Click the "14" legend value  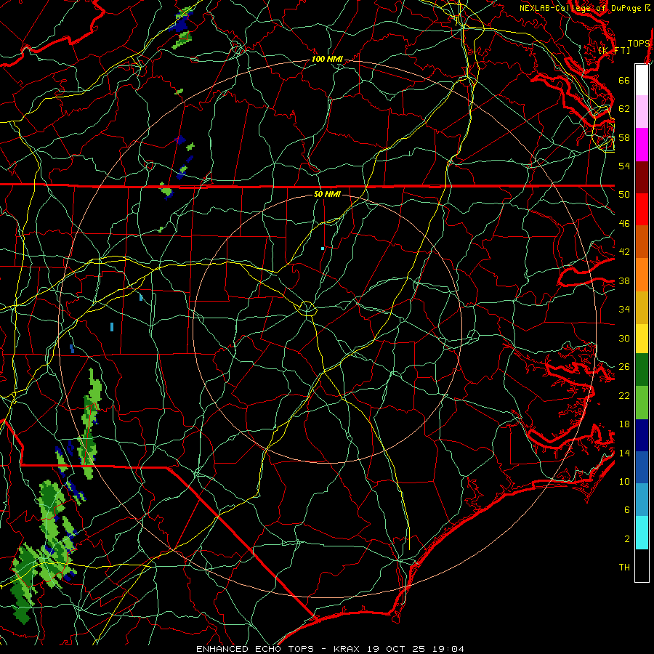[624, 453]
